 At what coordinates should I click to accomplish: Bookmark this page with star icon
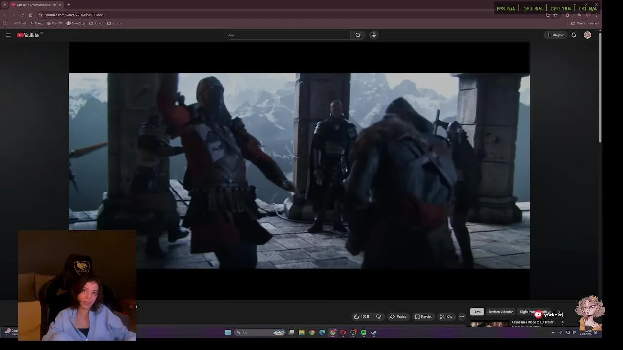click(x=555, y=15)
